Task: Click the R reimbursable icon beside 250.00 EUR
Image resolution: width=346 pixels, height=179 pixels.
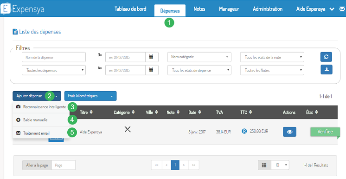Action: [244, 132]
